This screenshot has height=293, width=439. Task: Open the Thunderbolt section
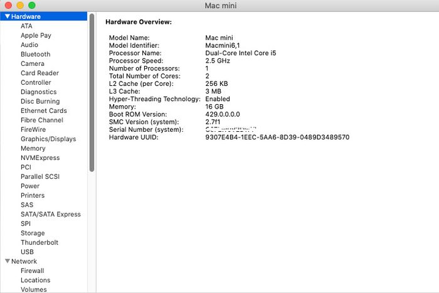(x=40, y=243)
